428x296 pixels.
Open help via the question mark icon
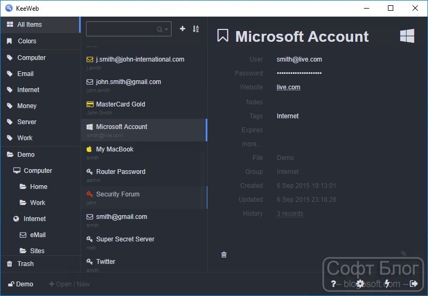tap(333, 284)
